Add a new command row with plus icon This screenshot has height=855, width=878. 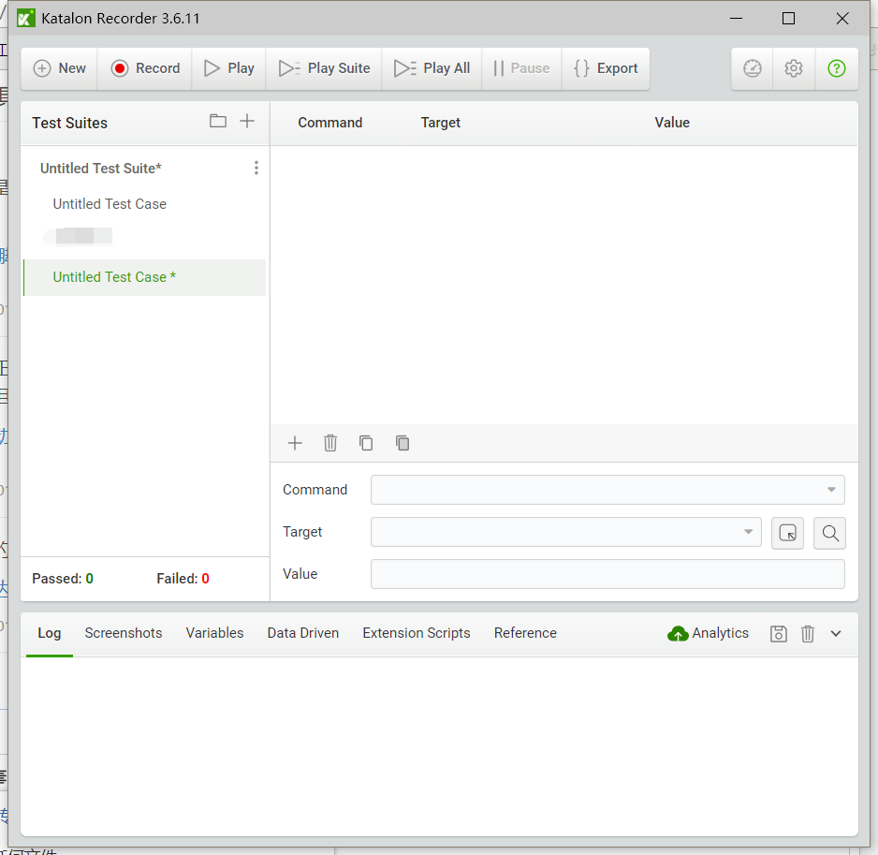(x=295, y=443)
